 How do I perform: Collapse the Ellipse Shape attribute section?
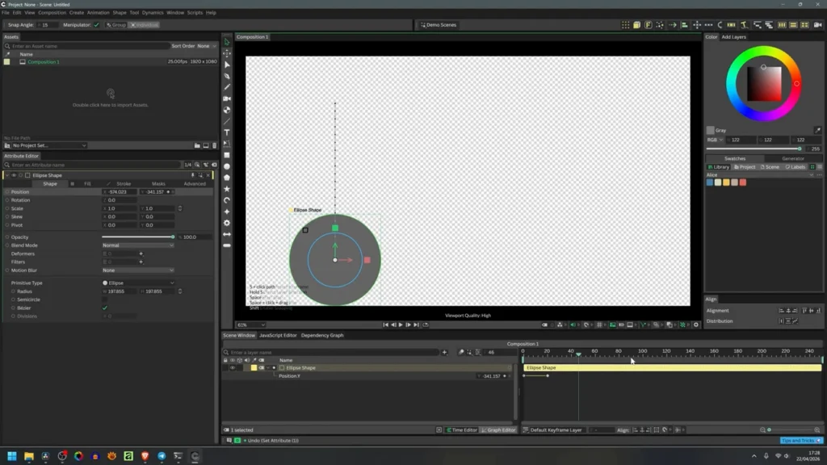[6, 175]
